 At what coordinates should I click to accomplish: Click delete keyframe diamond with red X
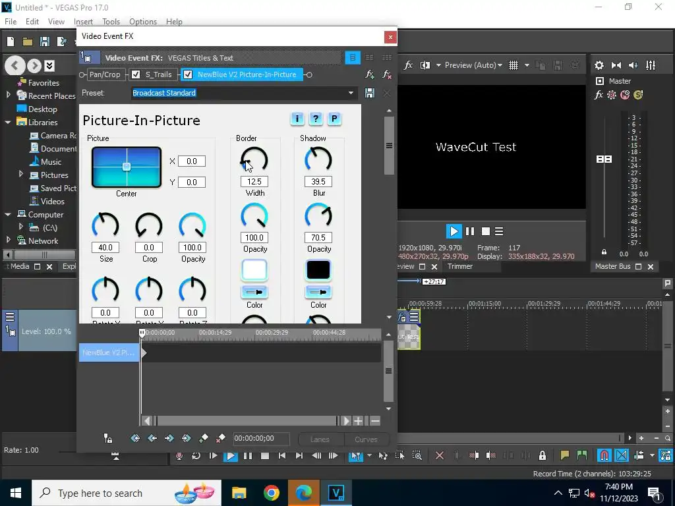pyautogui.click(x=220, y=438)
